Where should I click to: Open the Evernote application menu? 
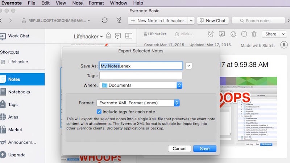pos(12,3)
